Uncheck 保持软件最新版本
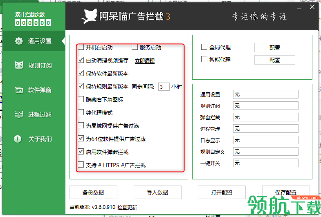 [x=81, y=73]
